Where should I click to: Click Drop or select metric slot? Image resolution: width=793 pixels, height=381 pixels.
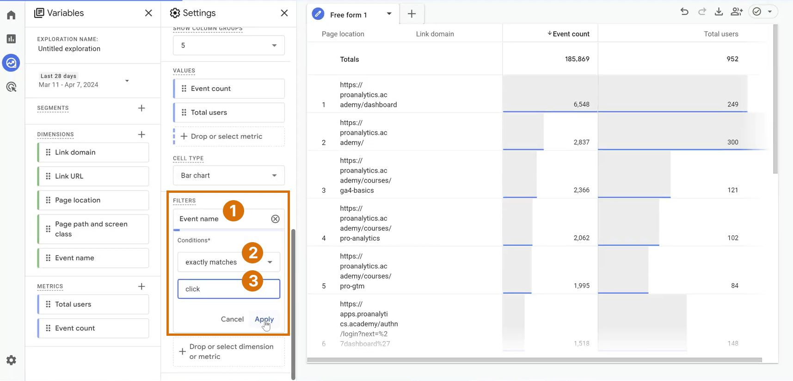pyautogui.click(x=229, y=137)
